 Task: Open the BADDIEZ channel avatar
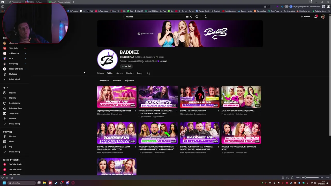tap(107, 59)
